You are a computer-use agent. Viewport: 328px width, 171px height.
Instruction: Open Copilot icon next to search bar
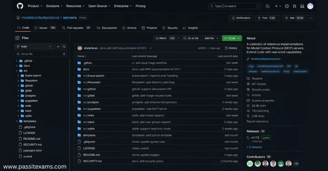(268, 6)
